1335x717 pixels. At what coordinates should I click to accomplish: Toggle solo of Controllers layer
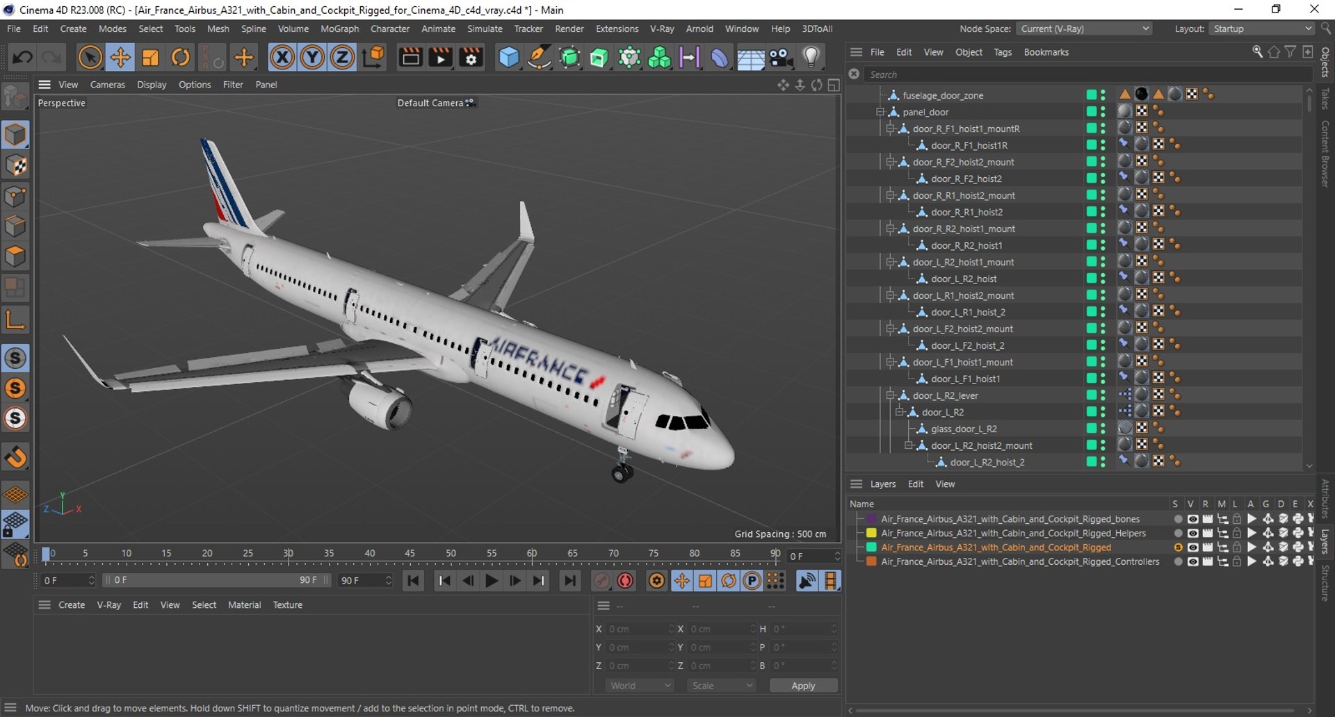point(1178,561)
